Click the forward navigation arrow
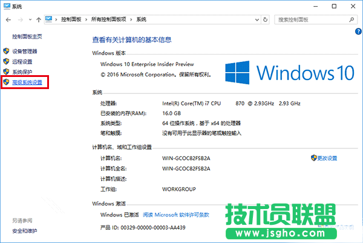 point(21,20)
